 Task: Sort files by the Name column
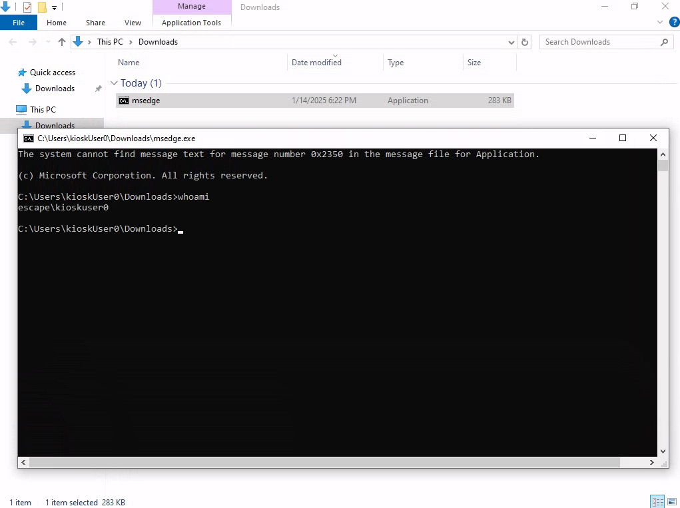click(129, 63)
